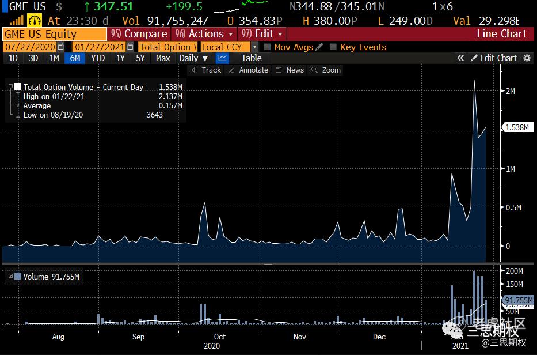Click the intraday sparkline thumbnail in header

[241, 6]
